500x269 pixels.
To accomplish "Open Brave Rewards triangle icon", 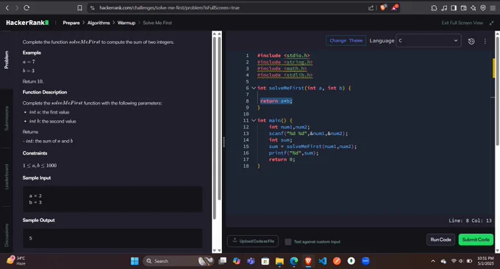I will point(394,7).
